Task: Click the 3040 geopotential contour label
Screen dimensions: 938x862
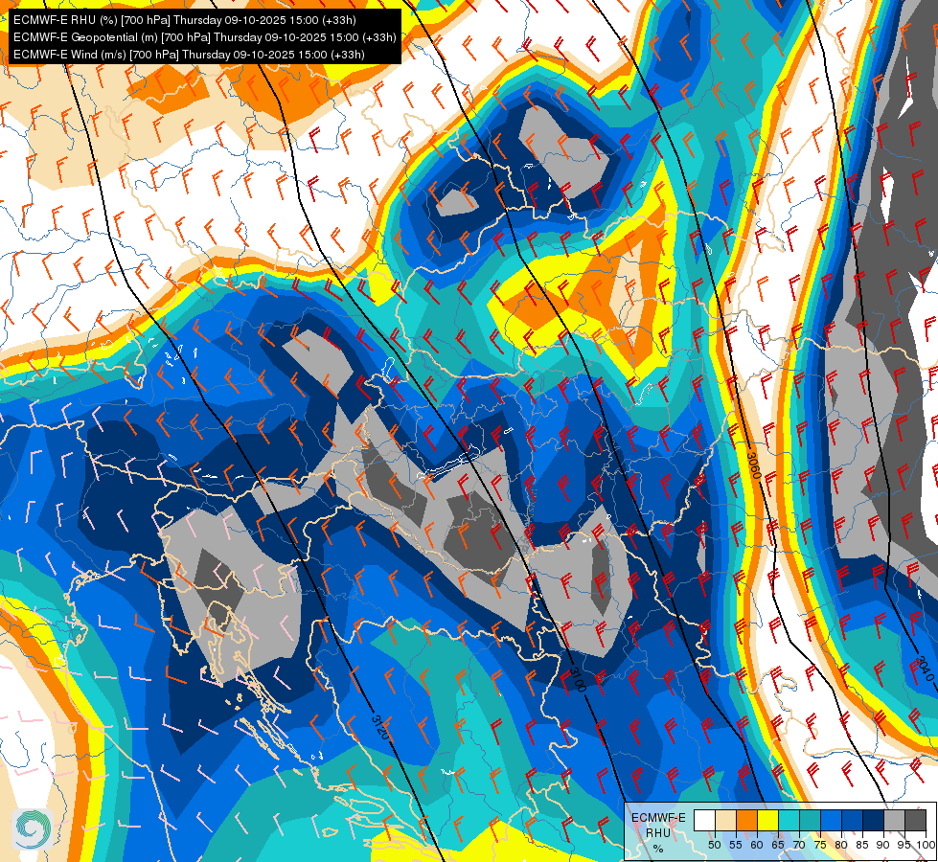Action: point(924,668)
